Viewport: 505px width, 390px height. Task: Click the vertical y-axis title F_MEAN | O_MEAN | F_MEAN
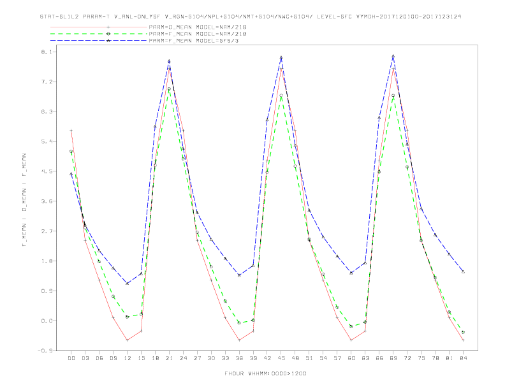point(24,200)
